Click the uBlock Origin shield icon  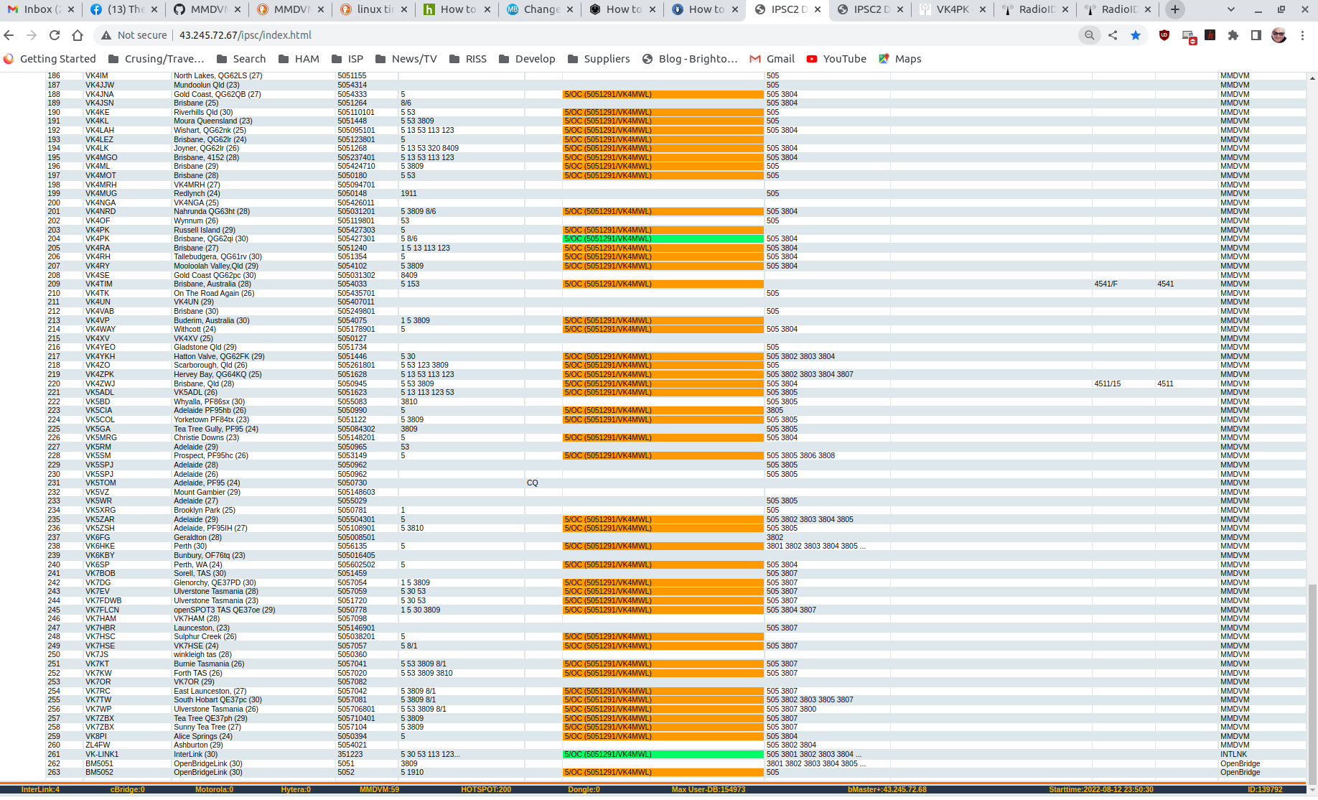point(1164,34)
